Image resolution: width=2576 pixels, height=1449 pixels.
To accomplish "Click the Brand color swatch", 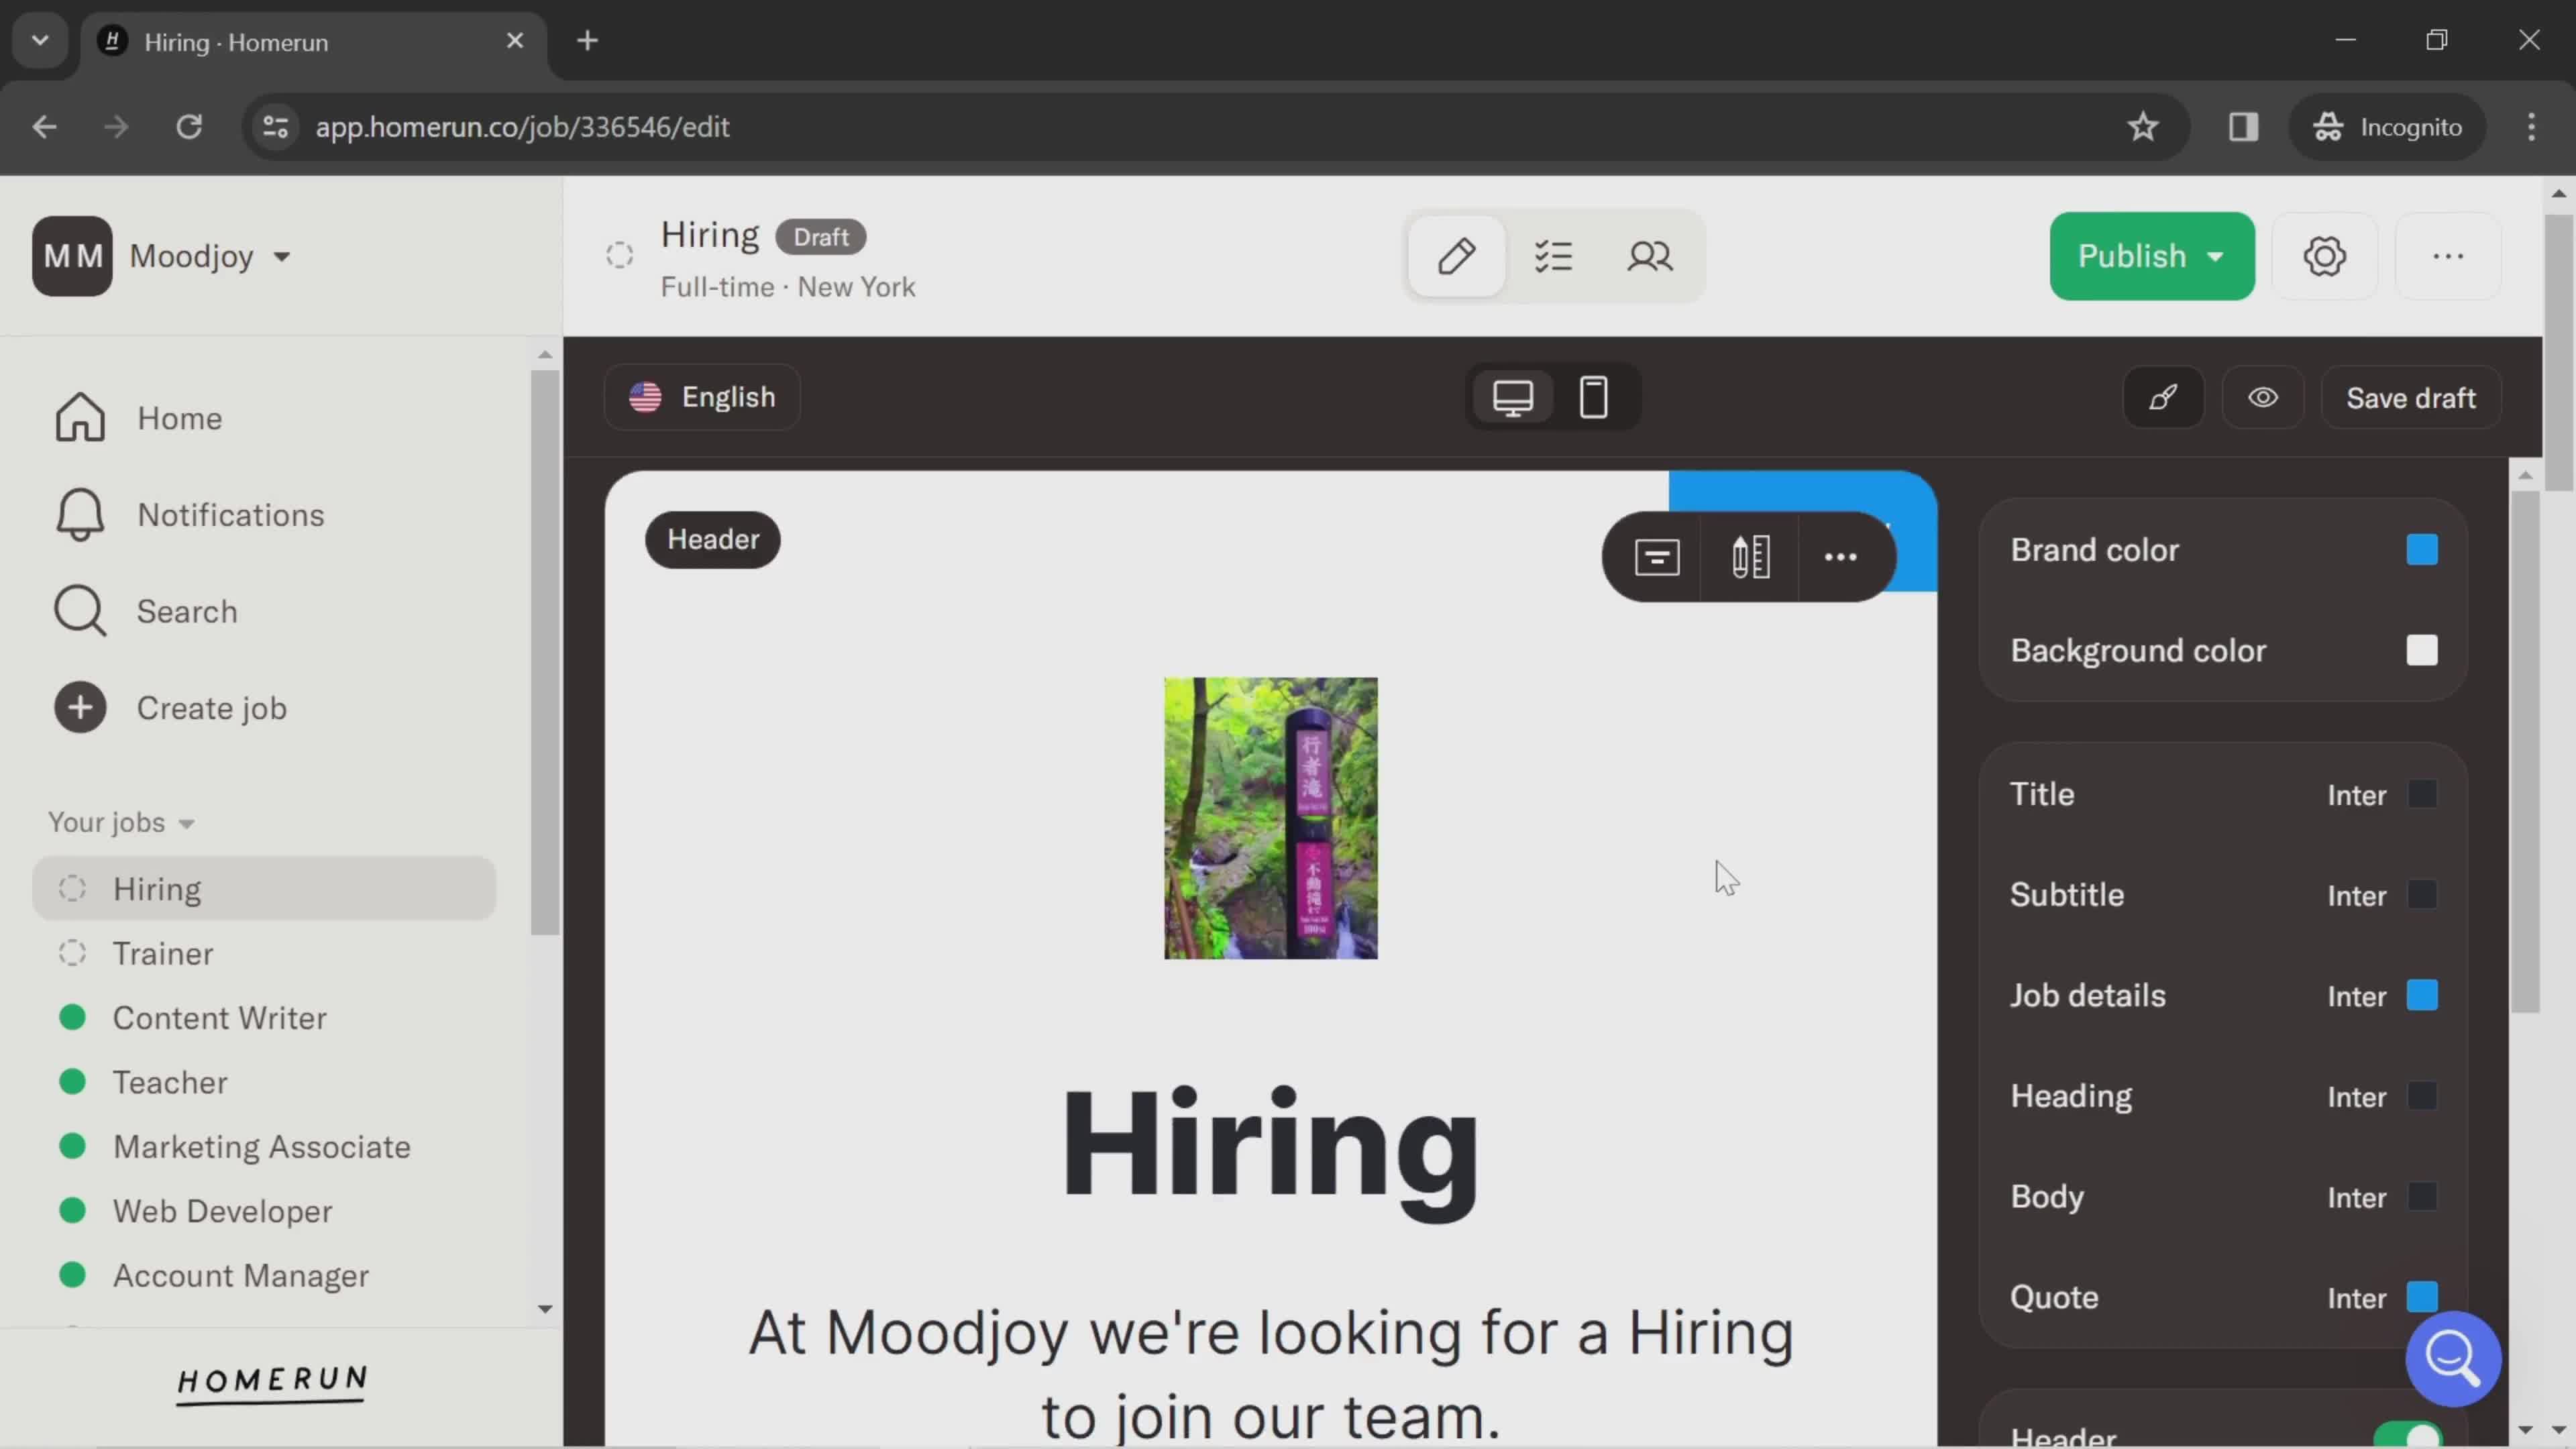I will coord(2424,550).
